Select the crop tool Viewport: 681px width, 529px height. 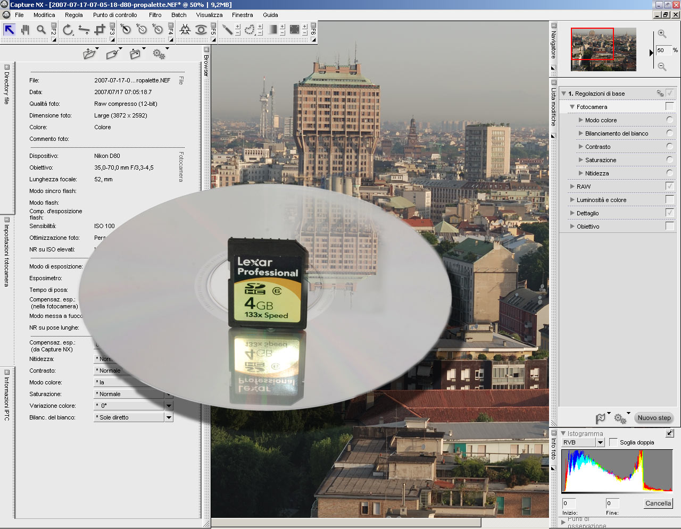99,30
